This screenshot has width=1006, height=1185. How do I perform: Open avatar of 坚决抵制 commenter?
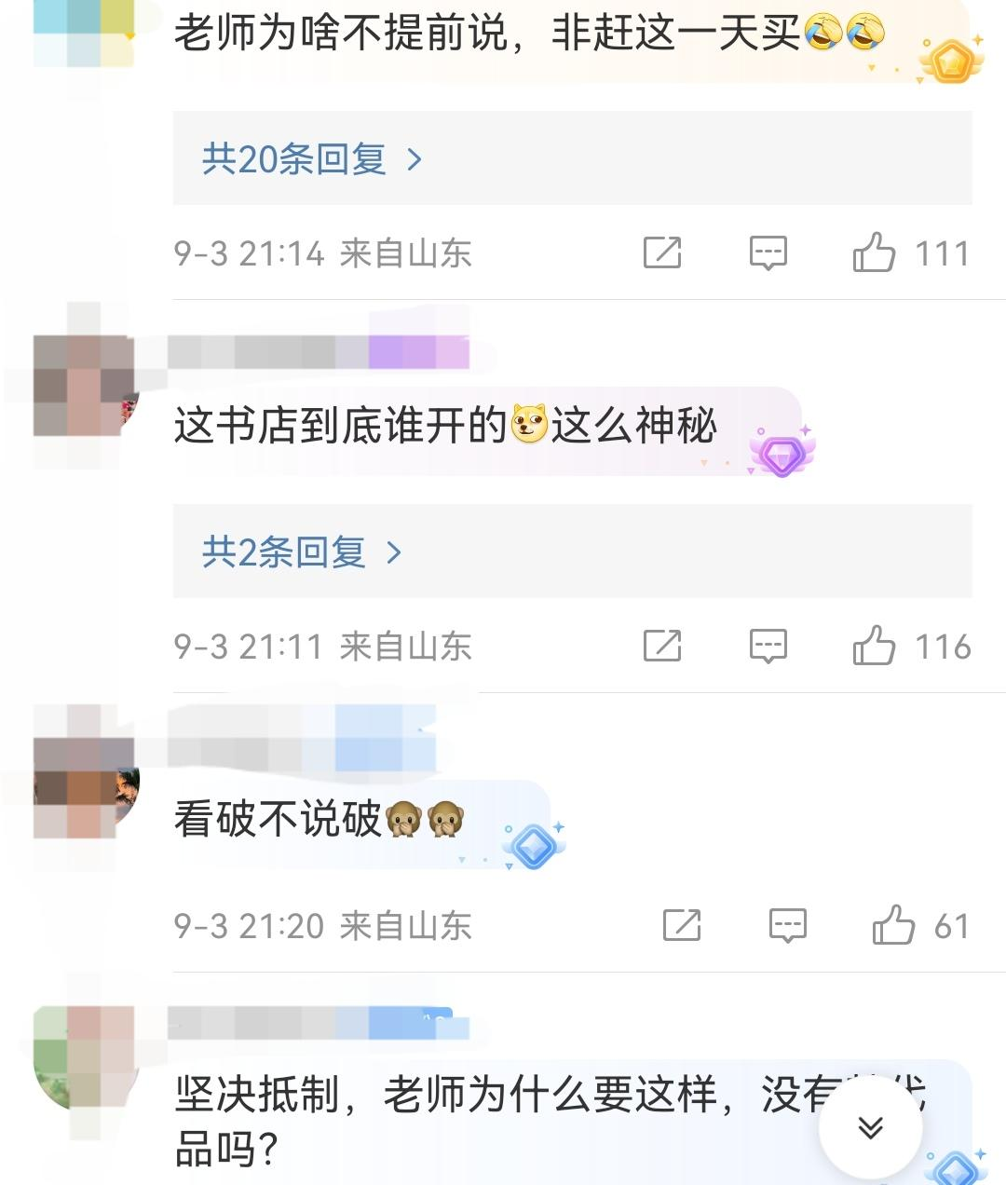click(86, 1058)
